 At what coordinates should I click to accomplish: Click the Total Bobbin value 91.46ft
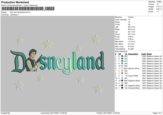coord(131,49)
